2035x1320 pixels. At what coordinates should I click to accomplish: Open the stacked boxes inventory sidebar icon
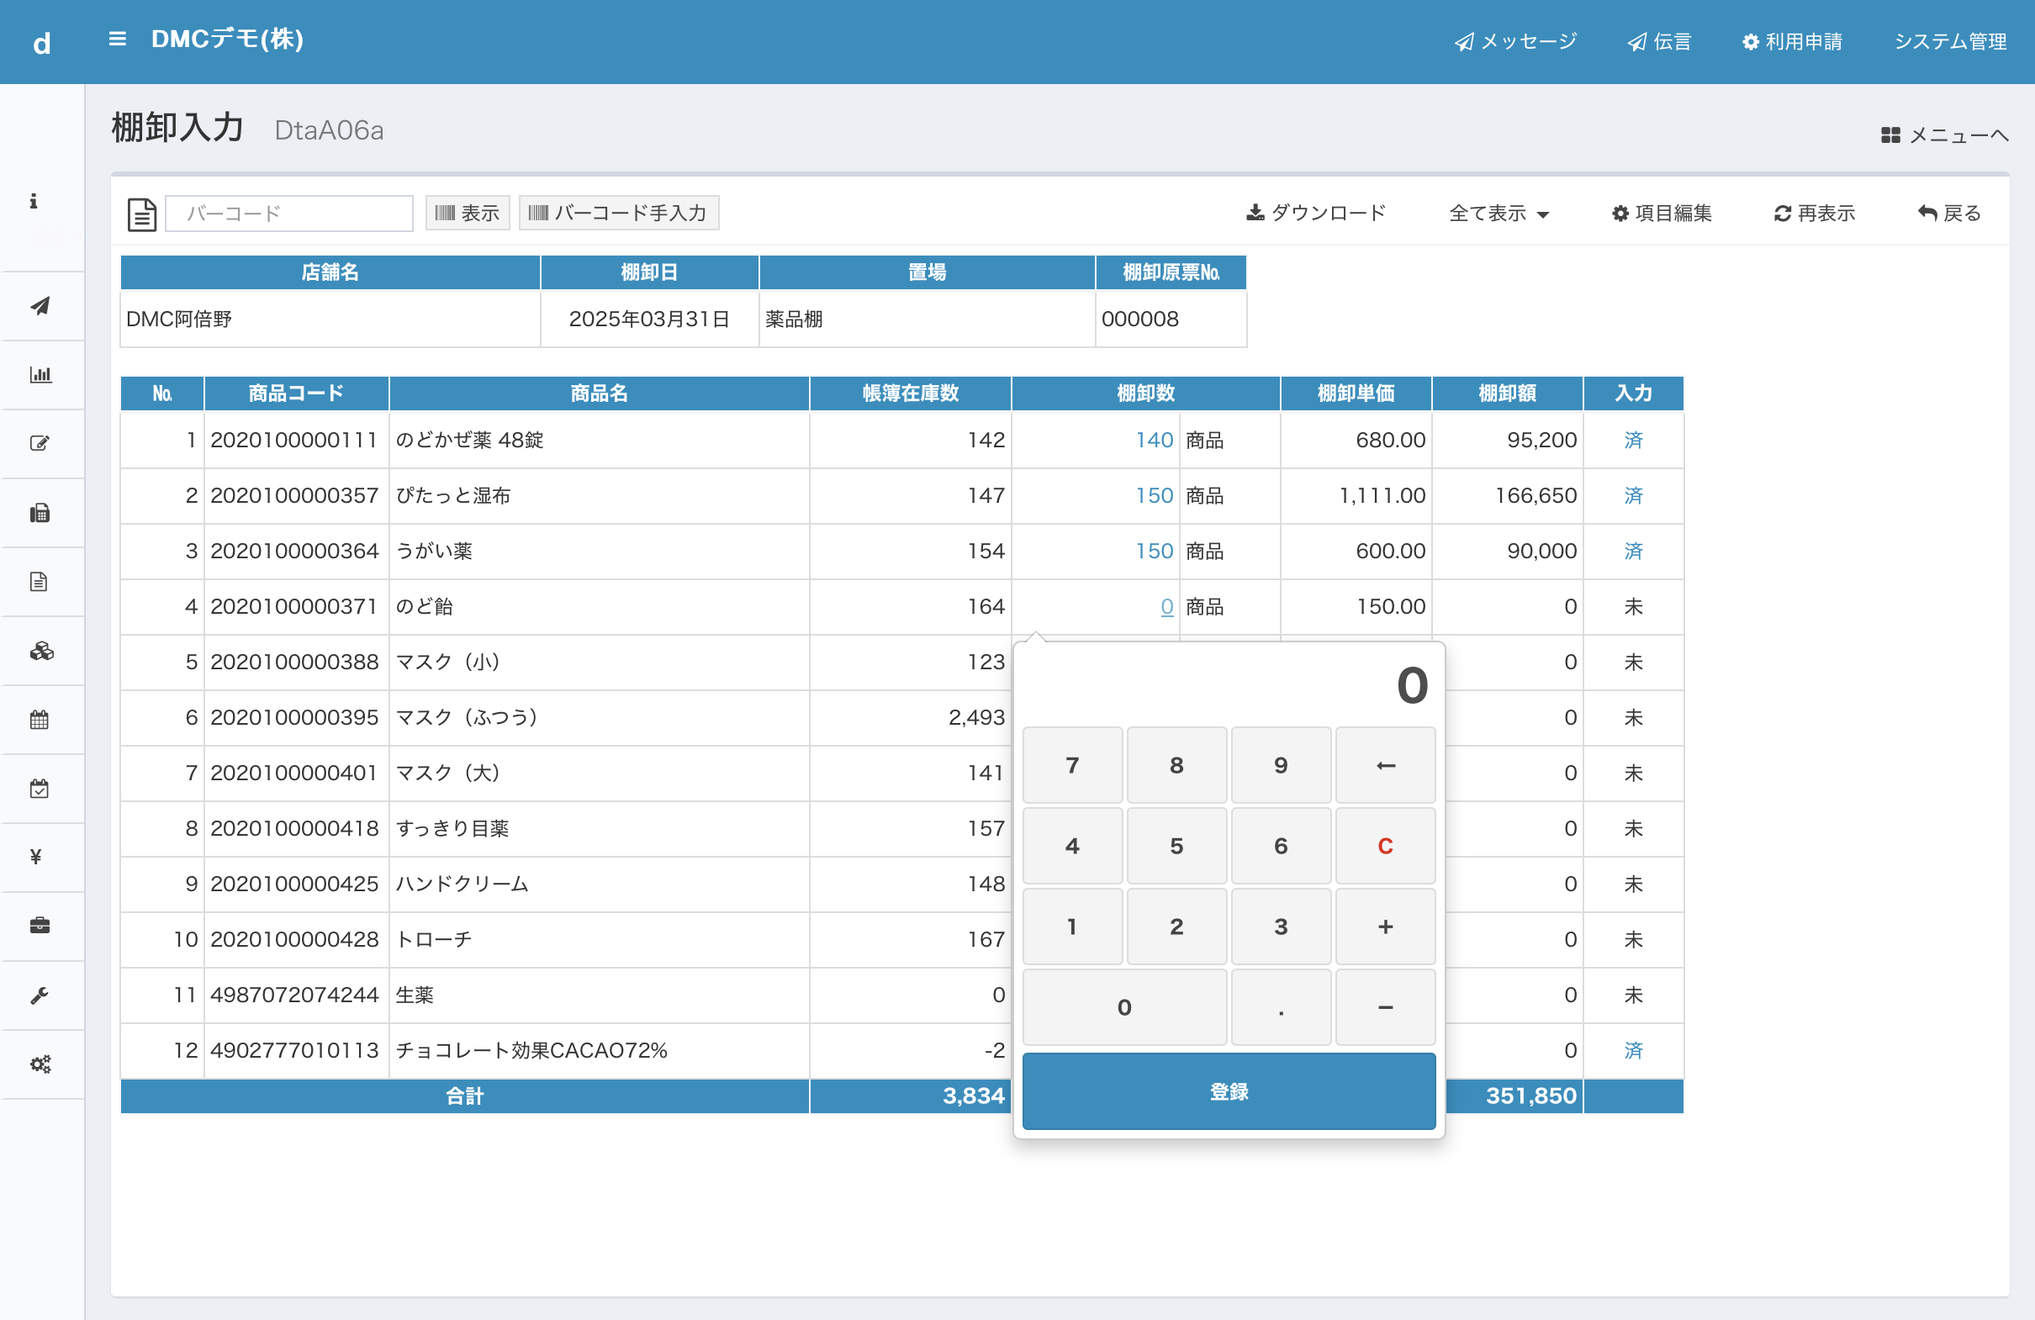pos(41,652)
